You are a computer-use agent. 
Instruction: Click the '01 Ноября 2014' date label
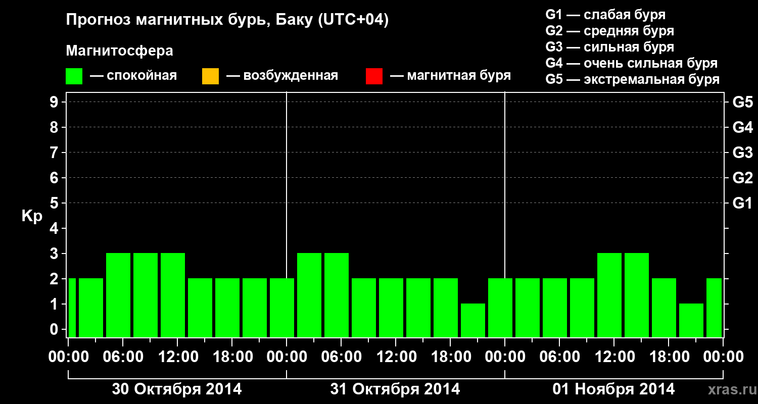[613, 389]
